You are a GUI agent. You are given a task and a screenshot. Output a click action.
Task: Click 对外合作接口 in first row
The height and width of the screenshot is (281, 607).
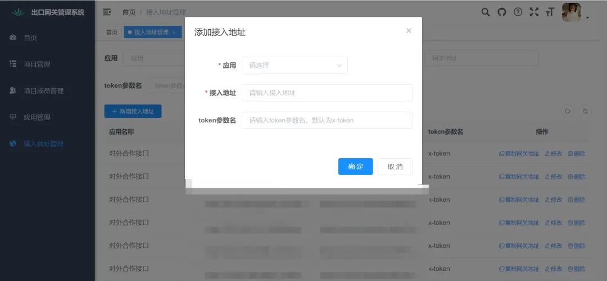(x=129, y=154)
